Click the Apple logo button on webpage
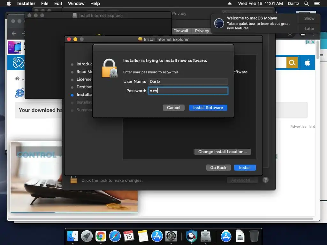This screenshot has width=327, height=245. pos(308,63)
